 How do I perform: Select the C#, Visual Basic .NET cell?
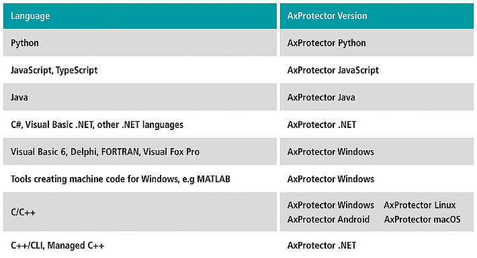click(x=140, y=125)
